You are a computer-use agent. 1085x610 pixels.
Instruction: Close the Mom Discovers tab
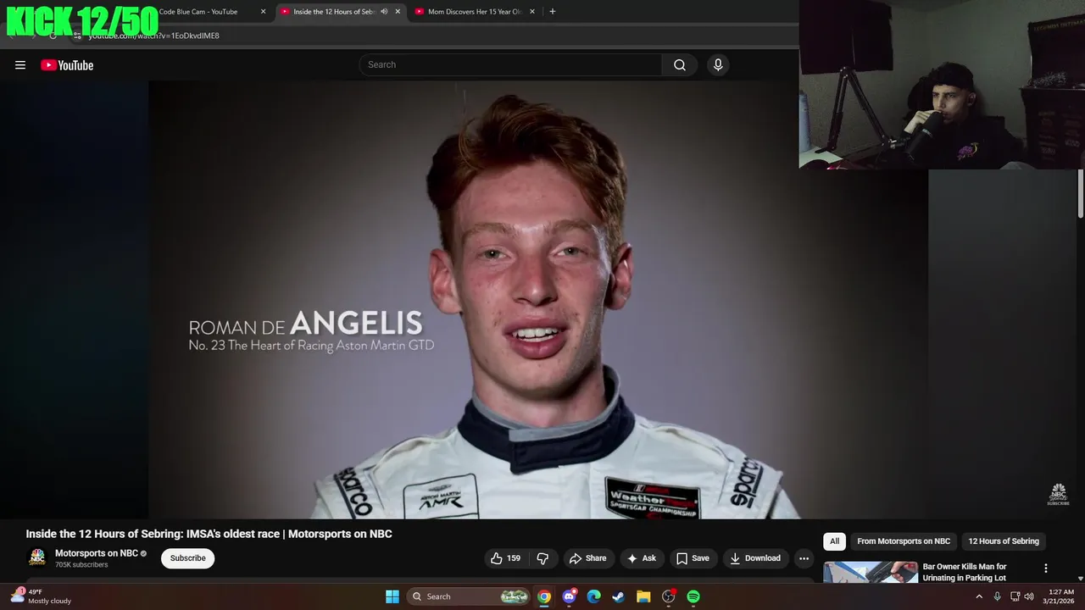click(x=532, y=12)
